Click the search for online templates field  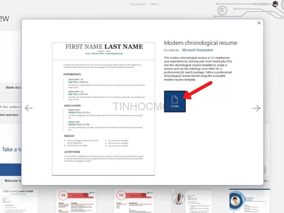[x=11, y=107]
